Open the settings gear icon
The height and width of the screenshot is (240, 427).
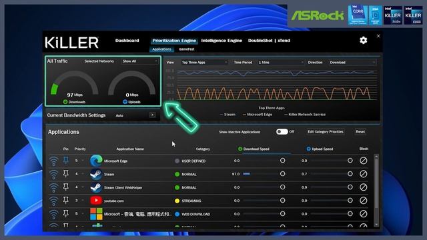click(x=363, y=41)
